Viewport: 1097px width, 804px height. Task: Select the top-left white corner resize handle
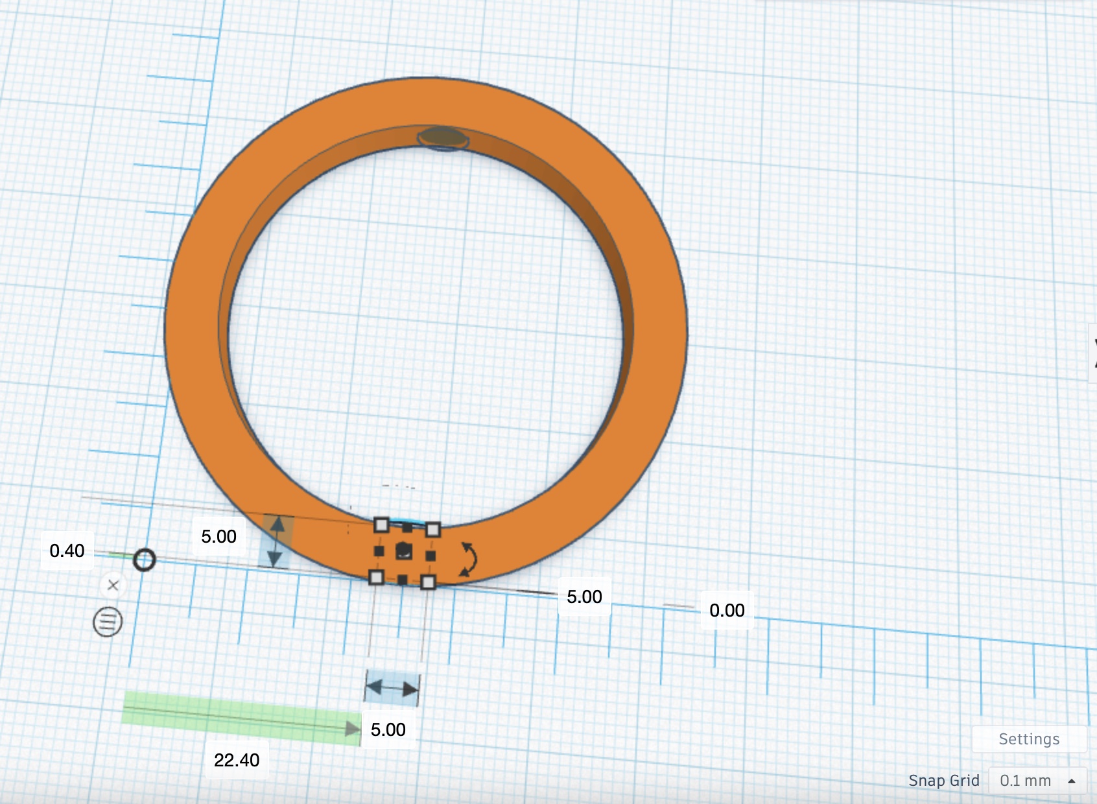pos(381,525)
